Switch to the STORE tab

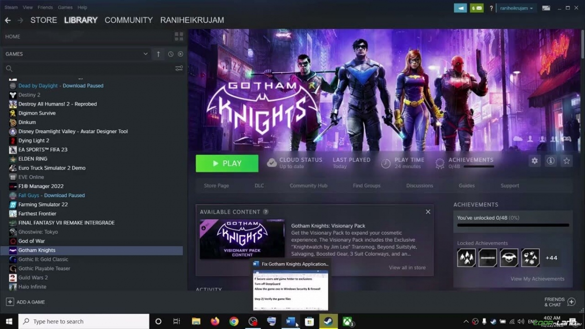pos(43,20)
